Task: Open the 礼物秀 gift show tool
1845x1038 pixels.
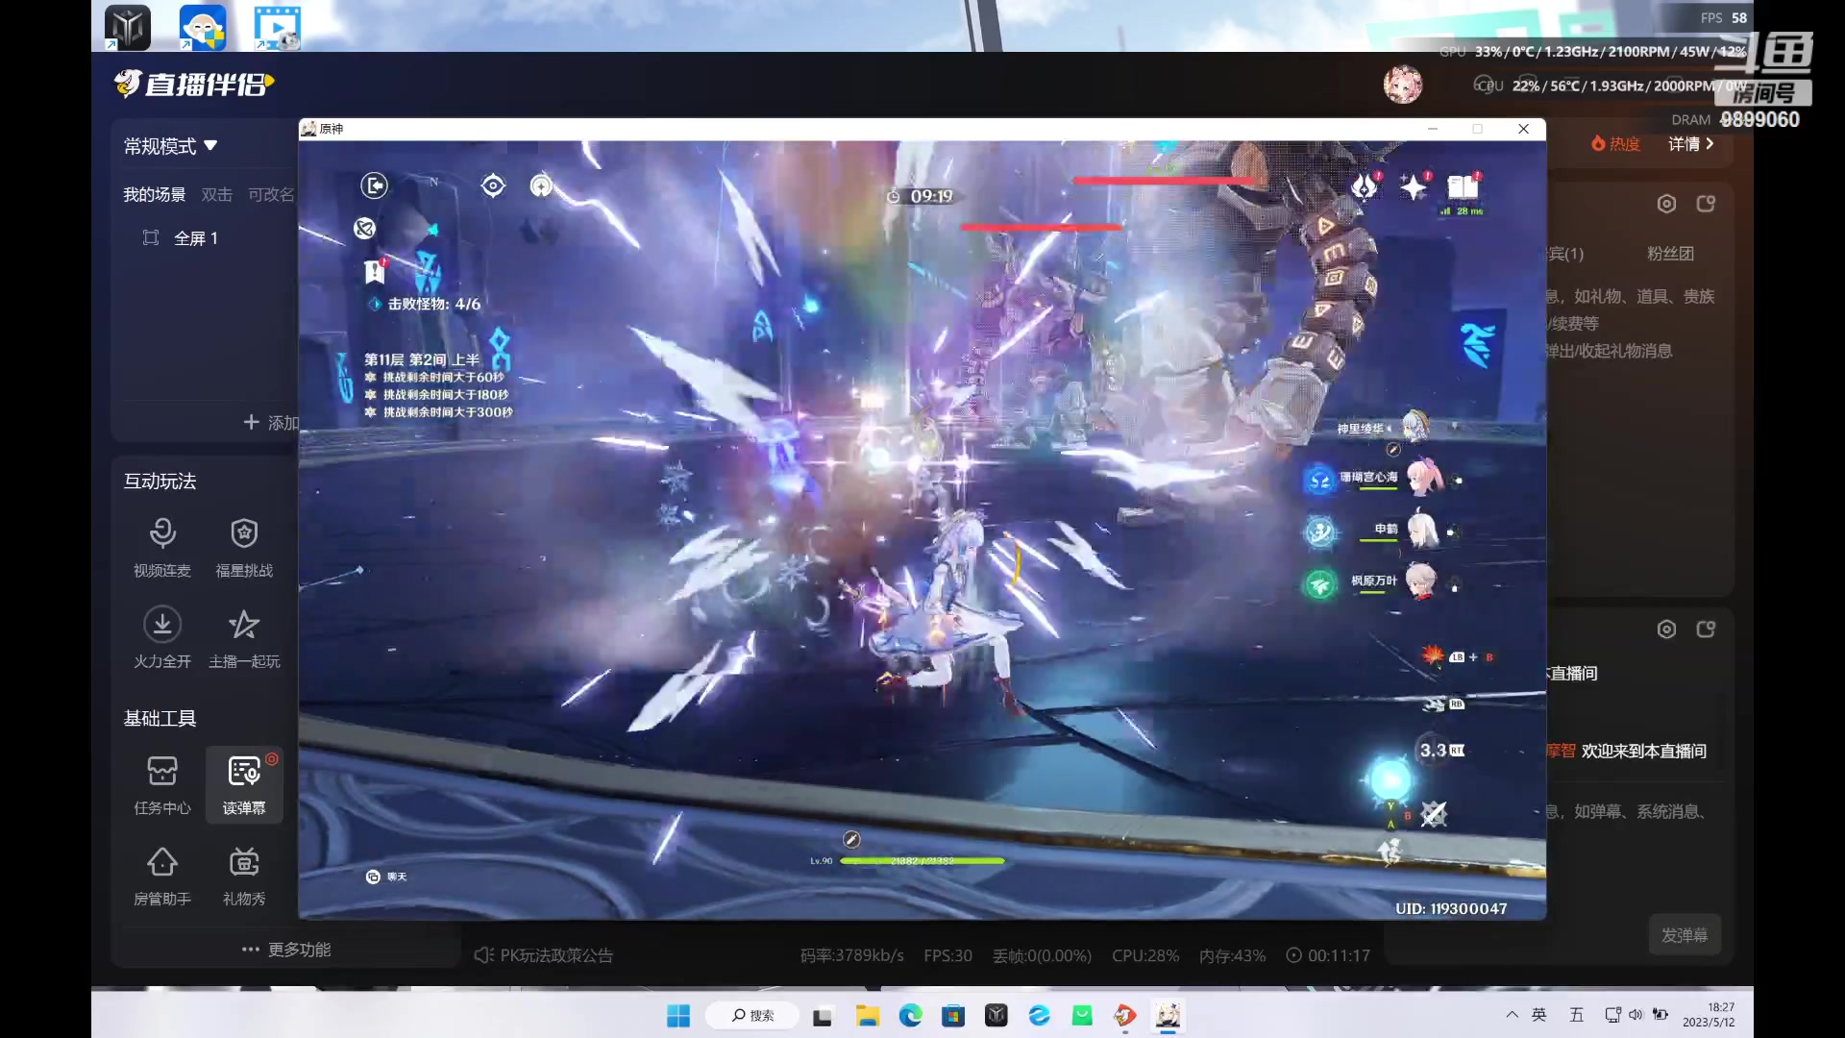Action: click(x=244, y=876)
